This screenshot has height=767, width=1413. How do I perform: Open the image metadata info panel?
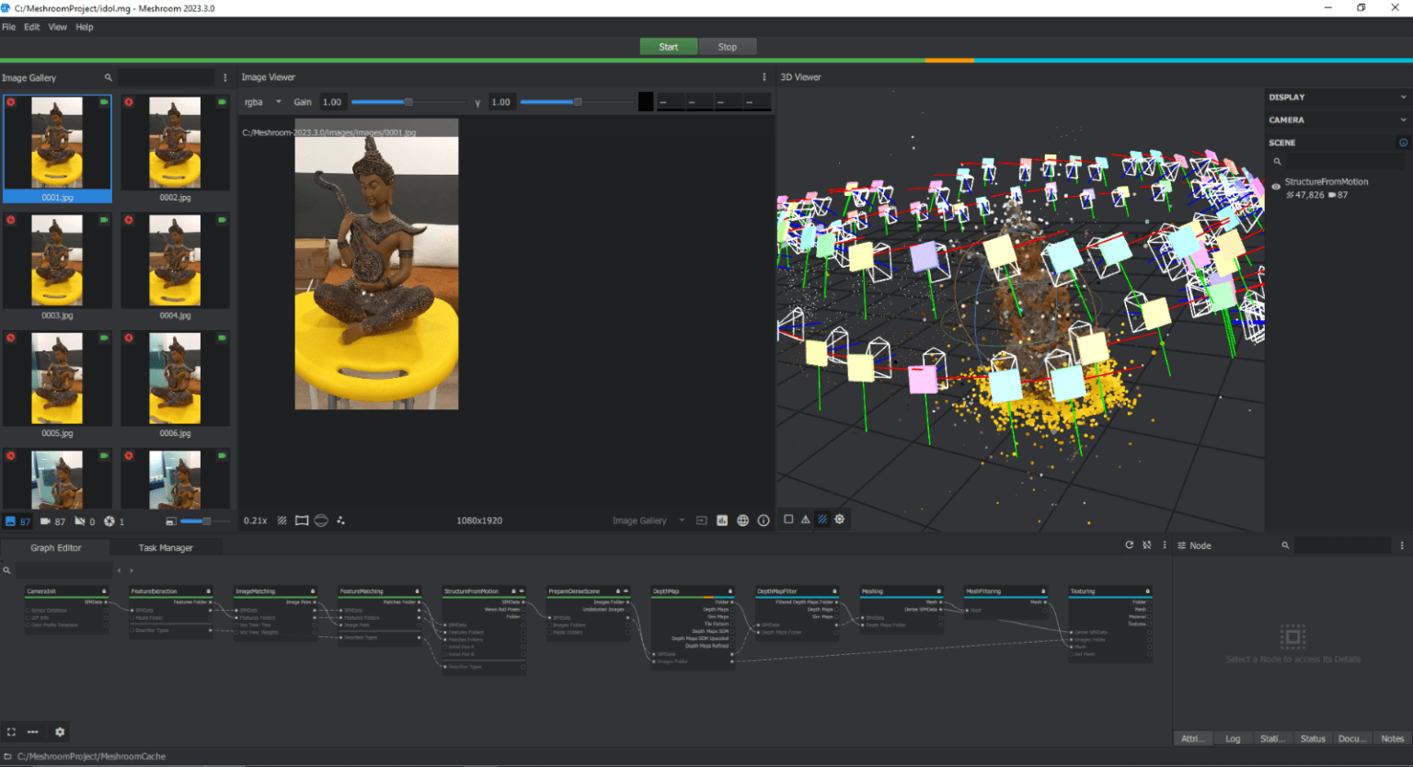click(x=763, y=521)
